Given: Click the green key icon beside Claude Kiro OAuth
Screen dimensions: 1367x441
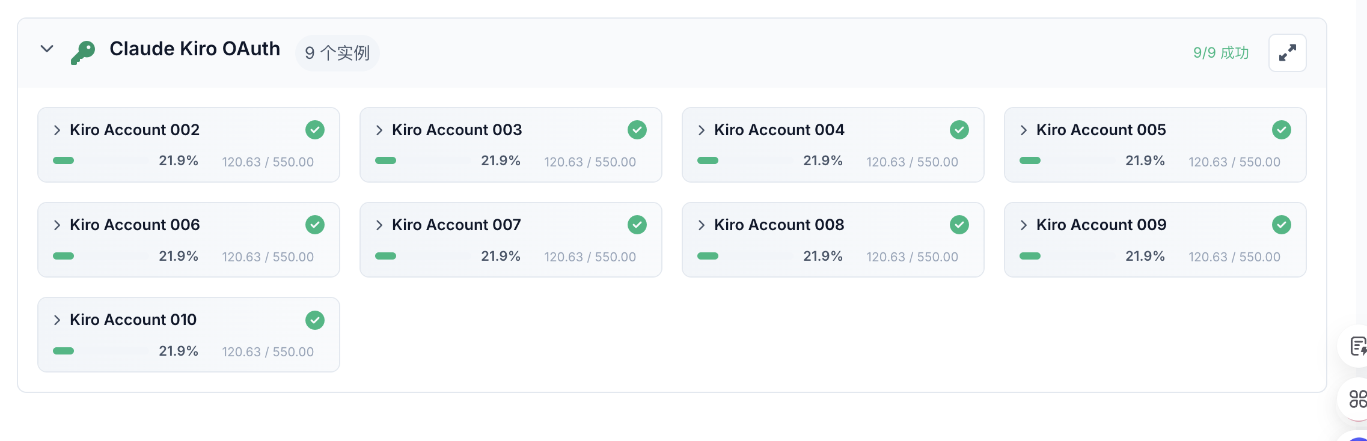Looking at the screenshot, I should (83, 52).
